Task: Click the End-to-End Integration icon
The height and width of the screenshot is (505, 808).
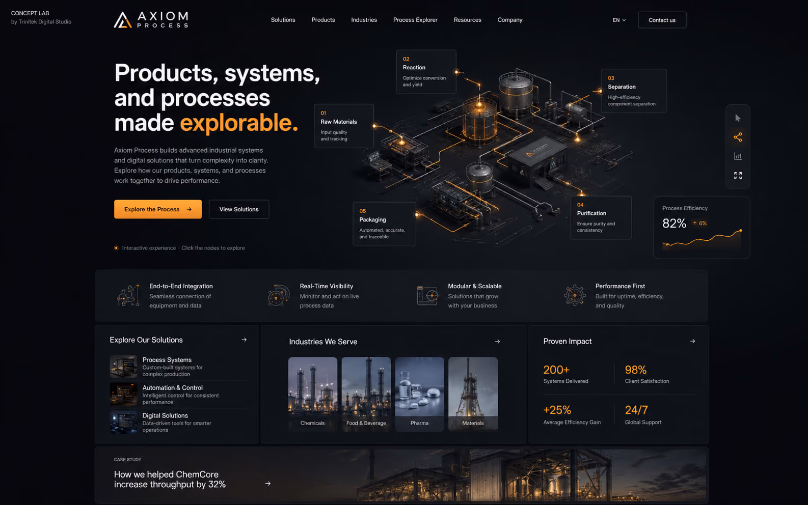Action: pyautogui.click(x=128, y=295)
